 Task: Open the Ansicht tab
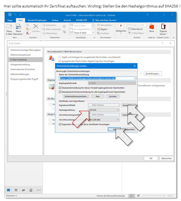tap(67, 20)
